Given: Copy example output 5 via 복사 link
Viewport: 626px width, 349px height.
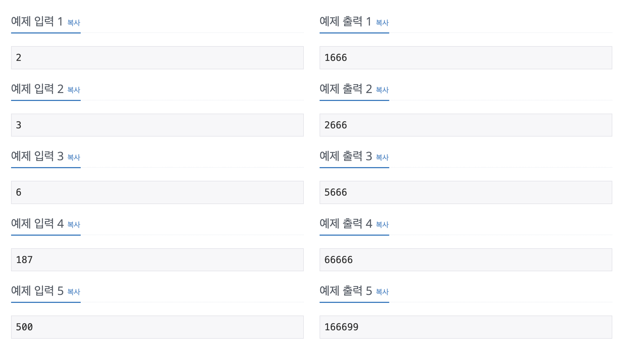Looking at the screenshot, I should pyautogui.click(x=382, y=292).
